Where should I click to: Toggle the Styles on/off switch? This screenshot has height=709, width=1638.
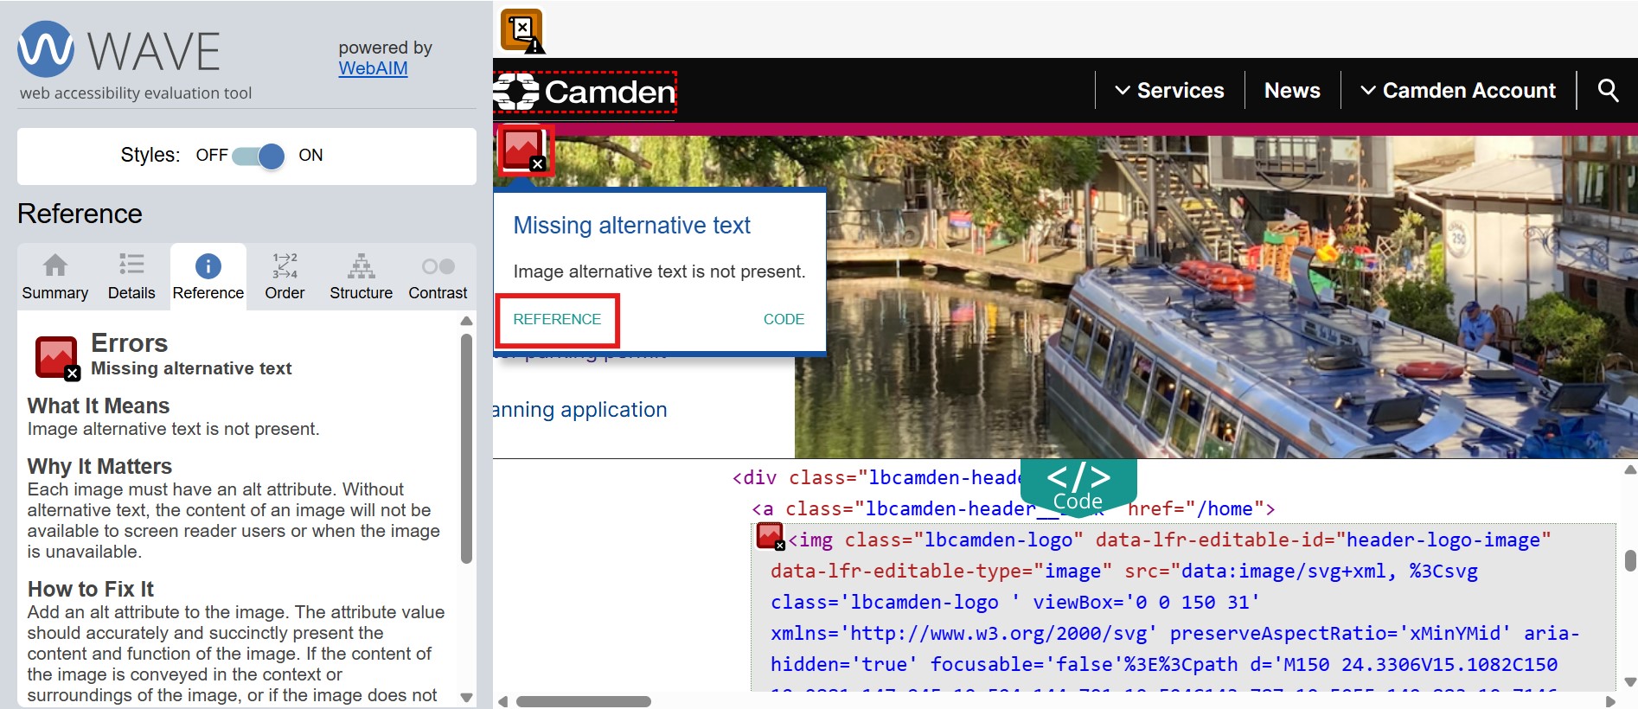258,156
